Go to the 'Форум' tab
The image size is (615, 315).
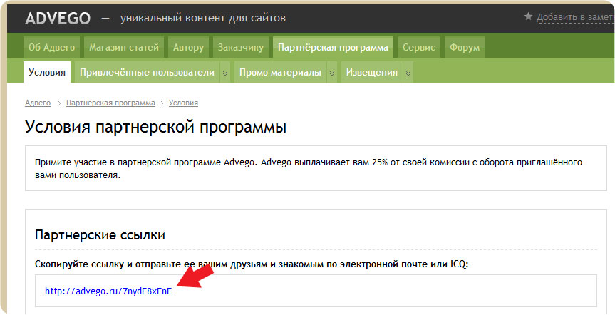click(x=465, y=48)
